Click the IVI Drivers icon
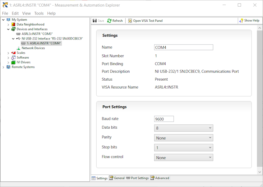This screenshot has height=187, width=263. click(x=13, y=62)
